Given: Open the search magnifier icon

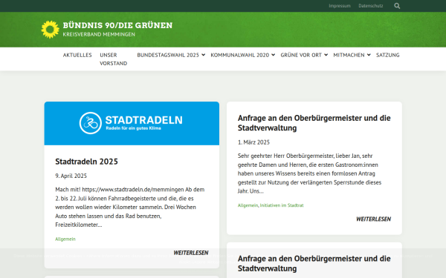Looking at the screenshot, I should pos(397,6).
